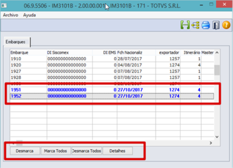
Task: Select the highlighted embarque row 1952
Action: point(112,96)
